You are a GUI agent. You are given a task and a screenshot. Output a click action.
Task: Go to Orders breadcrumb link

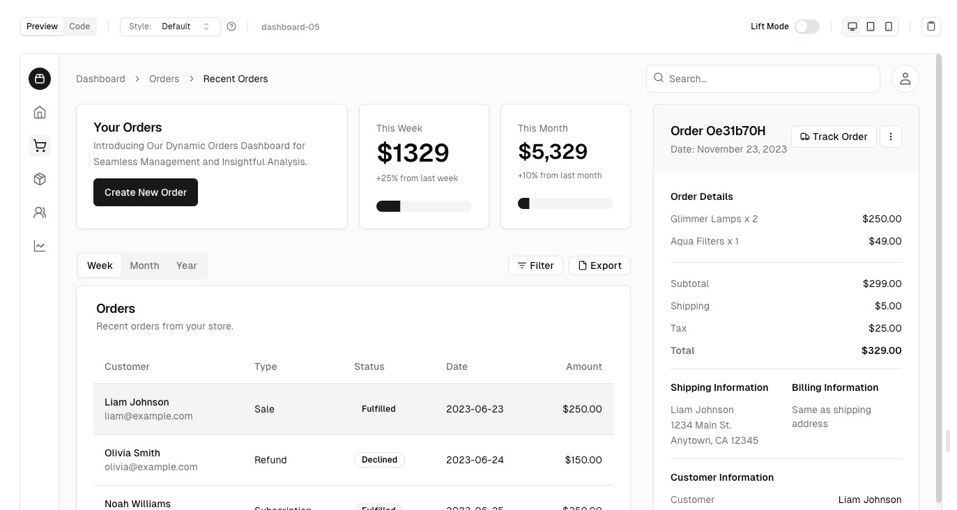164,79
